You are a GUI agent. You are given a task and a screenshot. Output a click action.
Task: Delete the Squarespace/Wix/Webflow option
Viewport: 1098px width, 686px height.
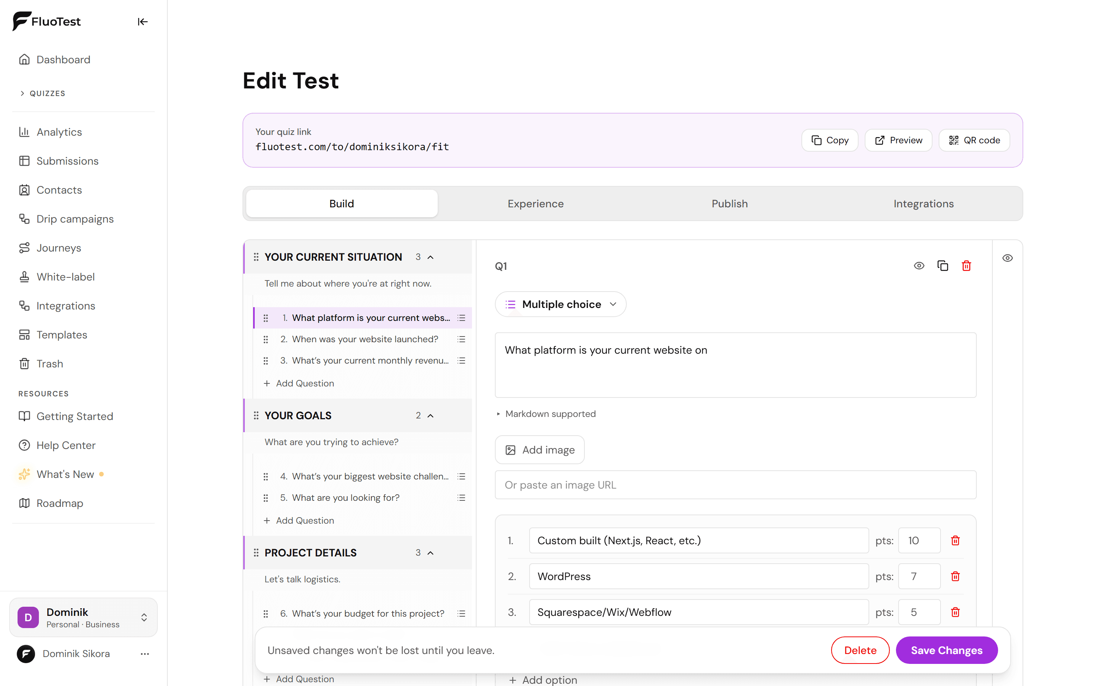tap(955, 612)
